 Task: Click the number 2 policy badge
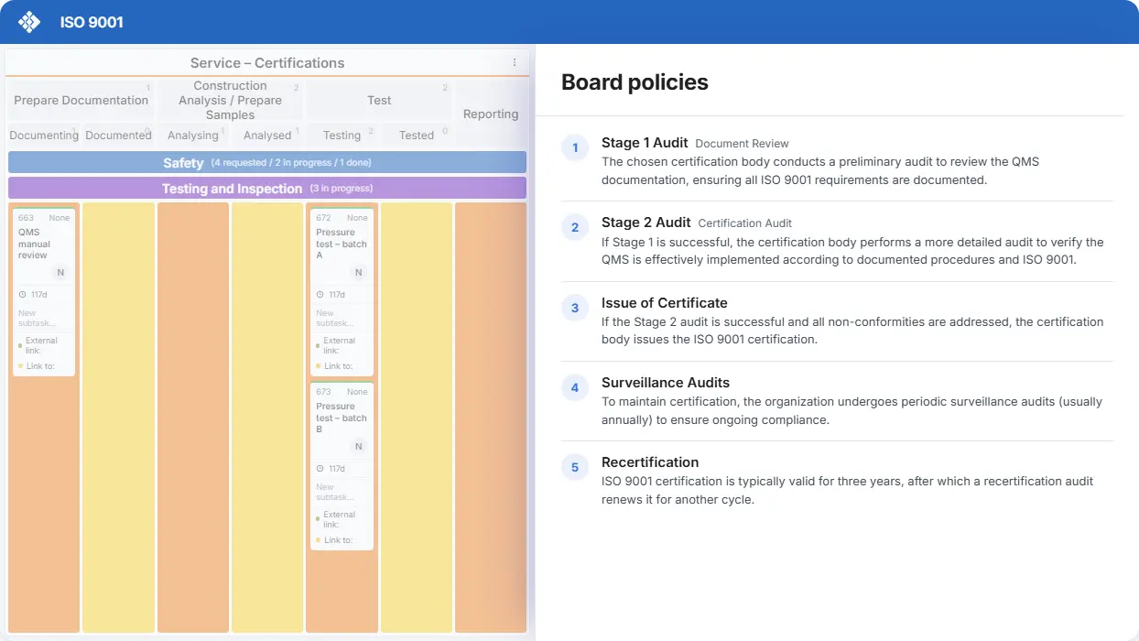[575, 228]
